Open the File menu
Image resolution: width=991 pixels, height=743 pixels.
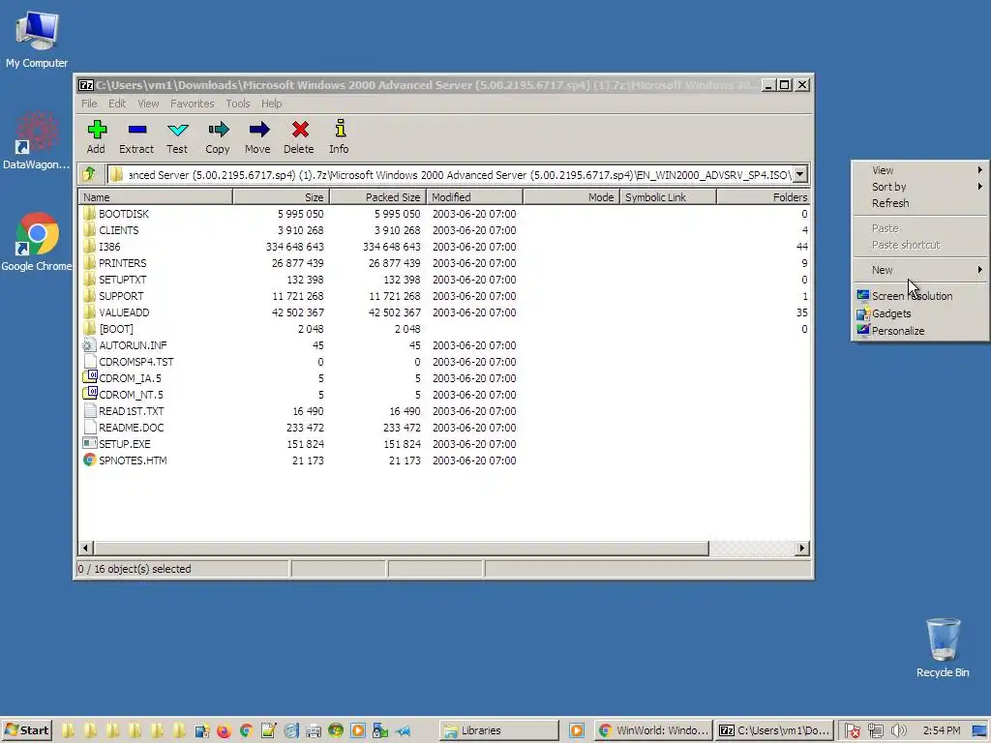[x=89, y=104]
